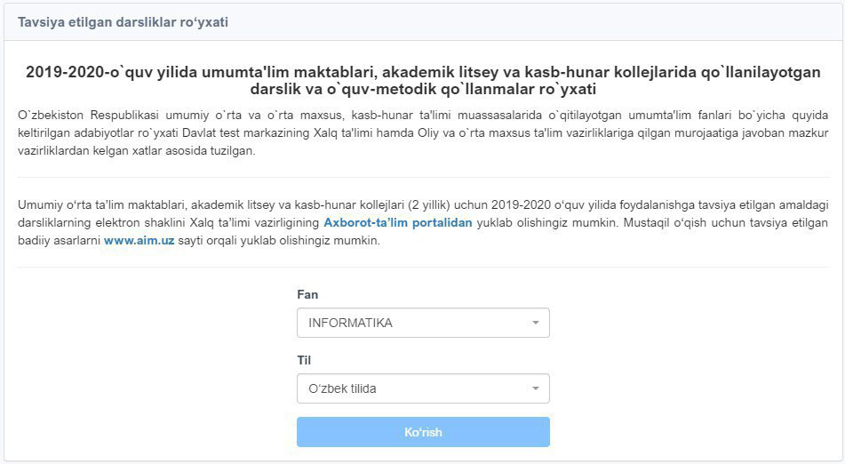Click the text sayti orqali yuklab olishingiz mumkin

(x=279, y=241)
